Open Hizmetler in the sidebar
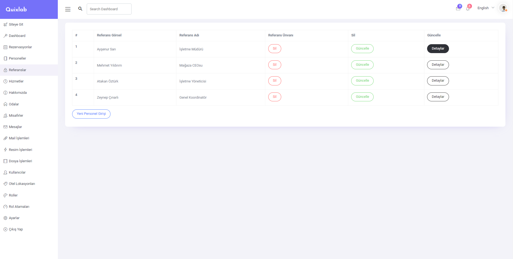 pos(29,81)
